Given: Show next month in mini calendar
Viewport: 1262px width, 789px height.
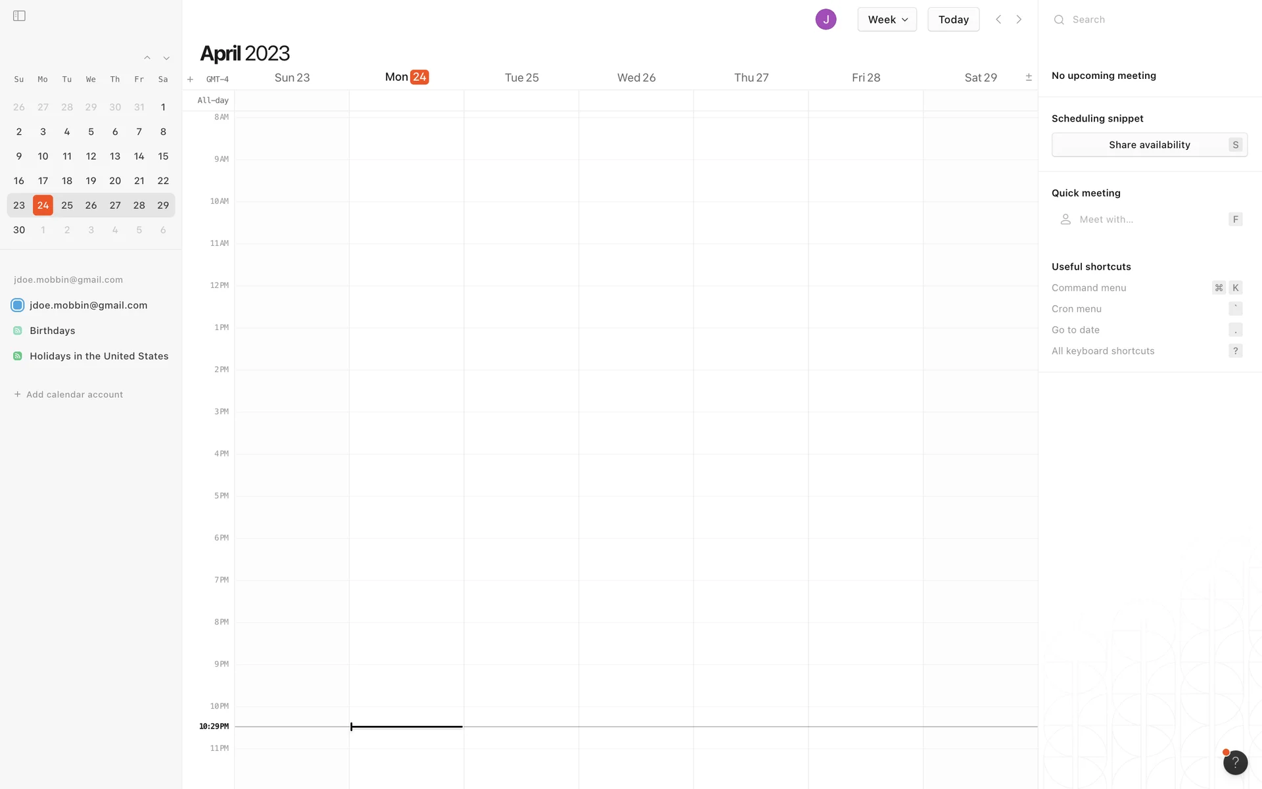Looking at the screenshot, I should 166,58.
